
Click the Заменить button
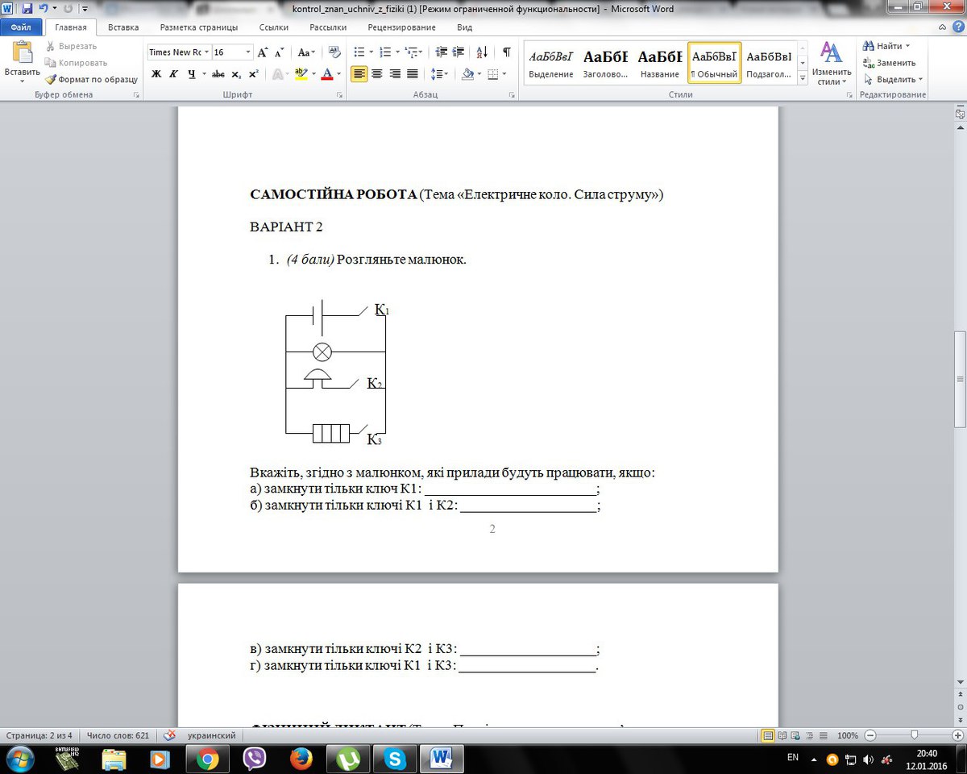[889, 63]
